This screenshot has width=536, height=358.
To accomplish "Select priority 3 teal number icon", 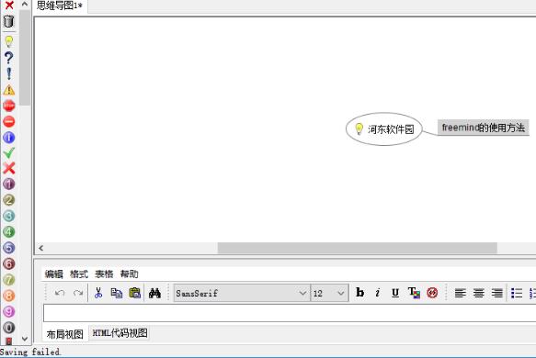I will tap(9, 216).
